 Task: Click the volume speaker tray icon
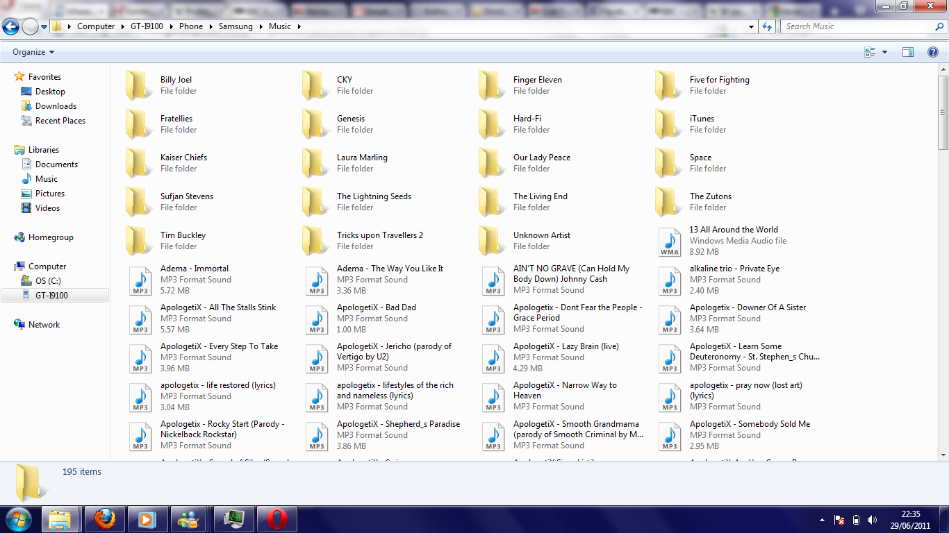[x=873, y=520]
